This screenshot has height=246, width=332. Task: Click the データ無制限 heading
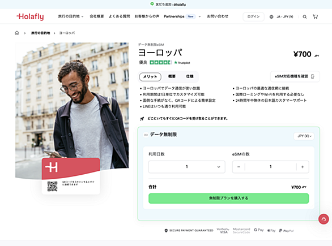(163, 135)
